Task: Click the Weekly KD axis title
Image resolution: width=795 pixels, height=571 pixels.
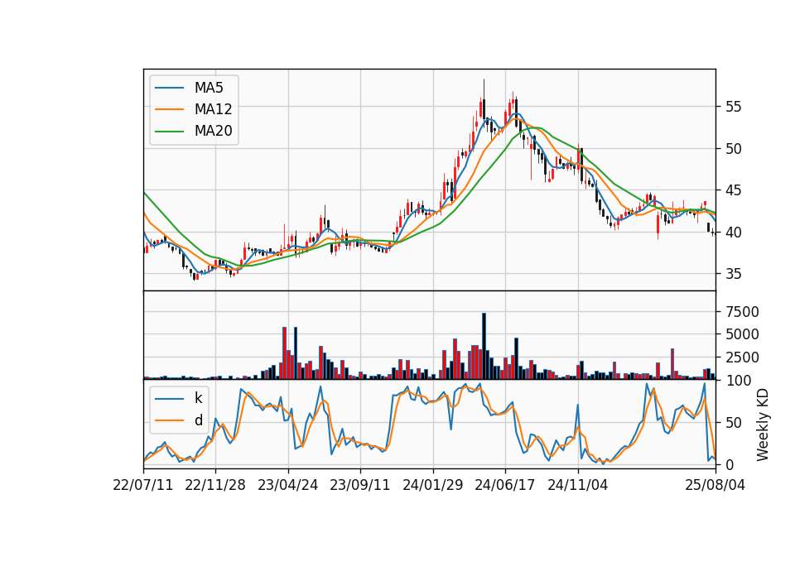Action: click(763, 425)
